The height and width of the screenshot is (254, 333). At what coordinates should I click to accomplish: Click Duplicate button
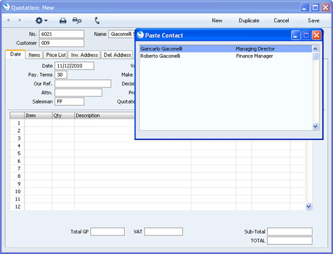click(249, 20)
